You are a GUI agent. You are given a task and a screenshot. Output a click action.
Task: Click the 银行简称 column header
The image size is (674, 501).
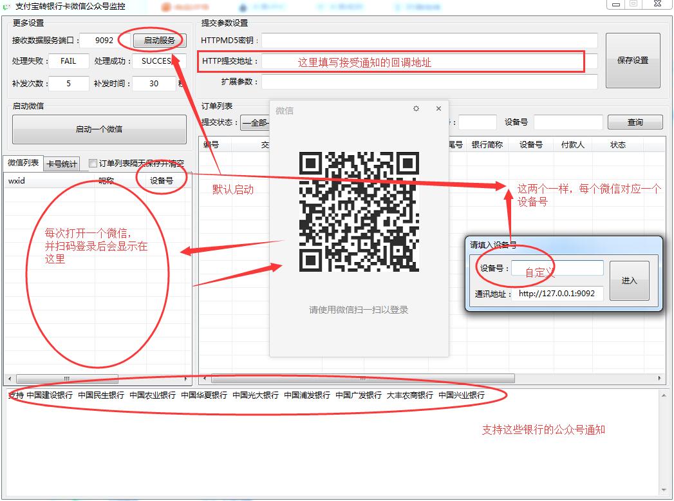tap(487, 145)
